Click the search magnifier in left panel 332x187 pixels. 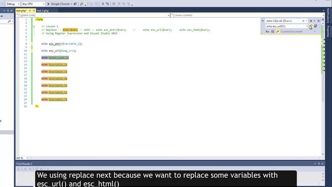tap(9, 21)
